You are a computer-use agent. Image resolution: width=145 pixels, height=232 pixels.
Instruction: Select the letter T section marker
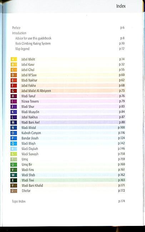click(14, 159)
